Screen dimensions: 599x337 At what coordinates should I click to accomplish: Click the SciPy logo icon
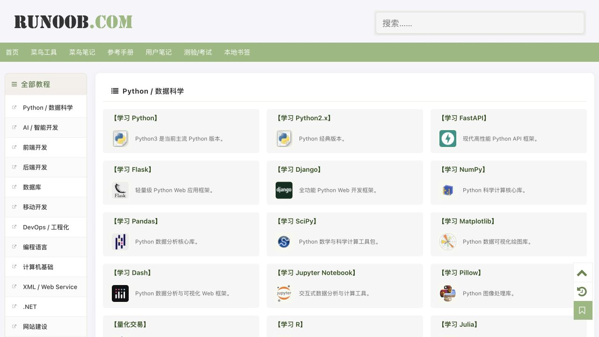pos(284,242)
